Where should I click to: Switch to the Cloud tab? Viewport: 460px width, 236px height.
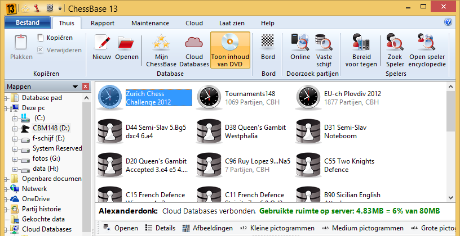[194, 23]
